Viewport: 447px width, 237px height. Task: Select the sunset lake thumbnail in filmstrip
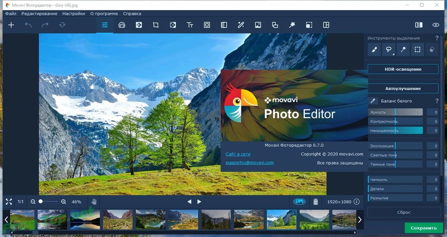coord(85,219)
